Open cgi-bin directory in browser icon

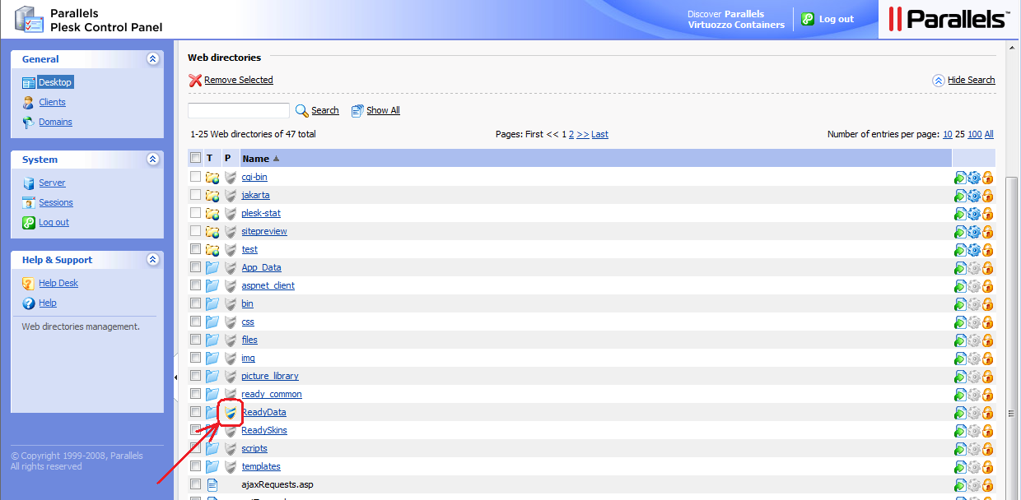pyautogui.click(x=960, y=177)
